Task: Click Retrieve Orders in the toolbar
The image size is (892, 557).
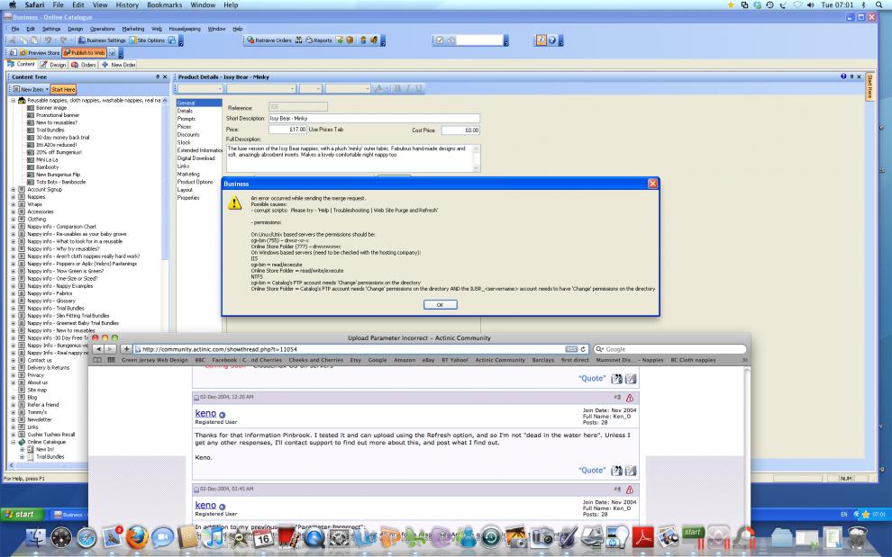Action: (269, 40)
